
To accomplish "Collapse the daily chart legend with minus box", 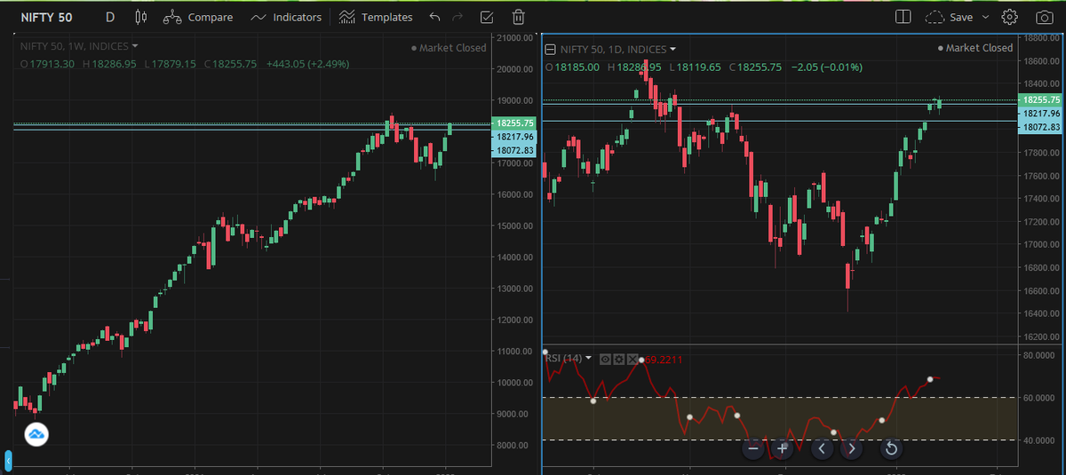I will coord(550,50).
